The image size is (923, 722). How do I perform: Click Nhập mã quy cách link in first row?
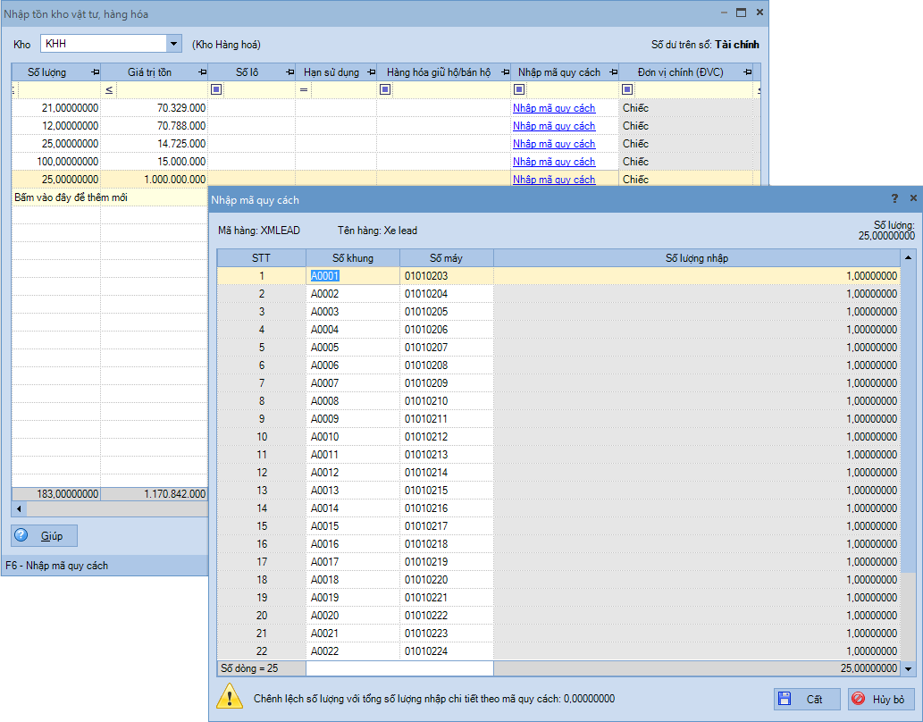(553, 108)
